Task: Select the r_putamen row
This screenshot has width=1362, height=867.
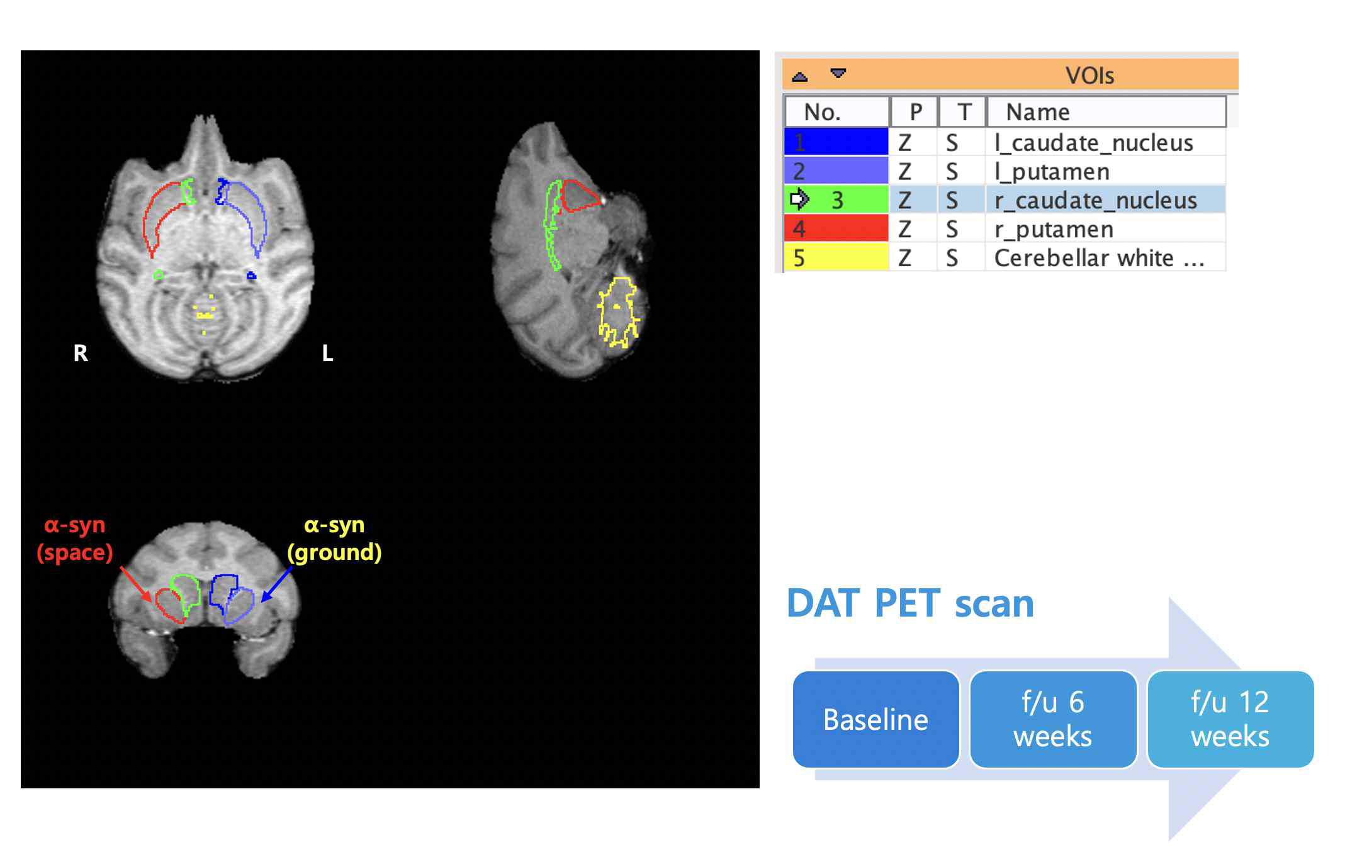Action: [1005, 229]
